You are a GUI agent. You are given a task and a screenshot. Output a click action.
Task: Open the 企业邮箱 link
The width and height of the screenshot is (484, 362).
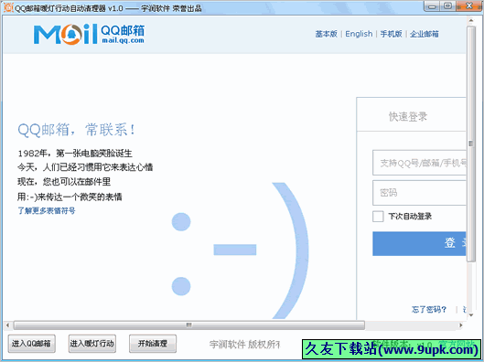[425, 34]
